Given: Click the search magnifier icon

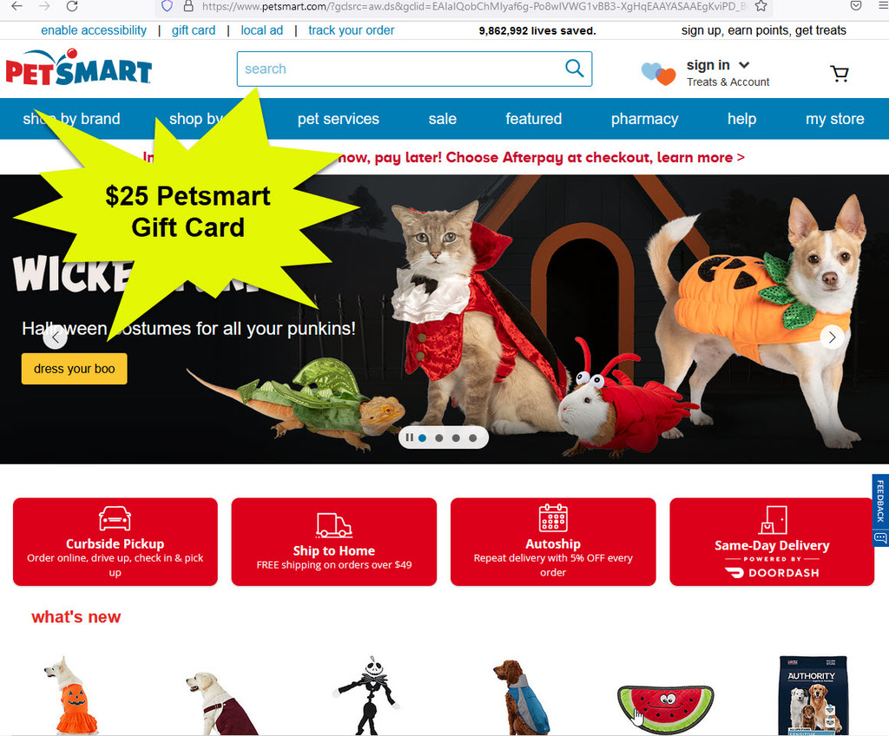Looking at the screenshot, I should click(575, 69).
